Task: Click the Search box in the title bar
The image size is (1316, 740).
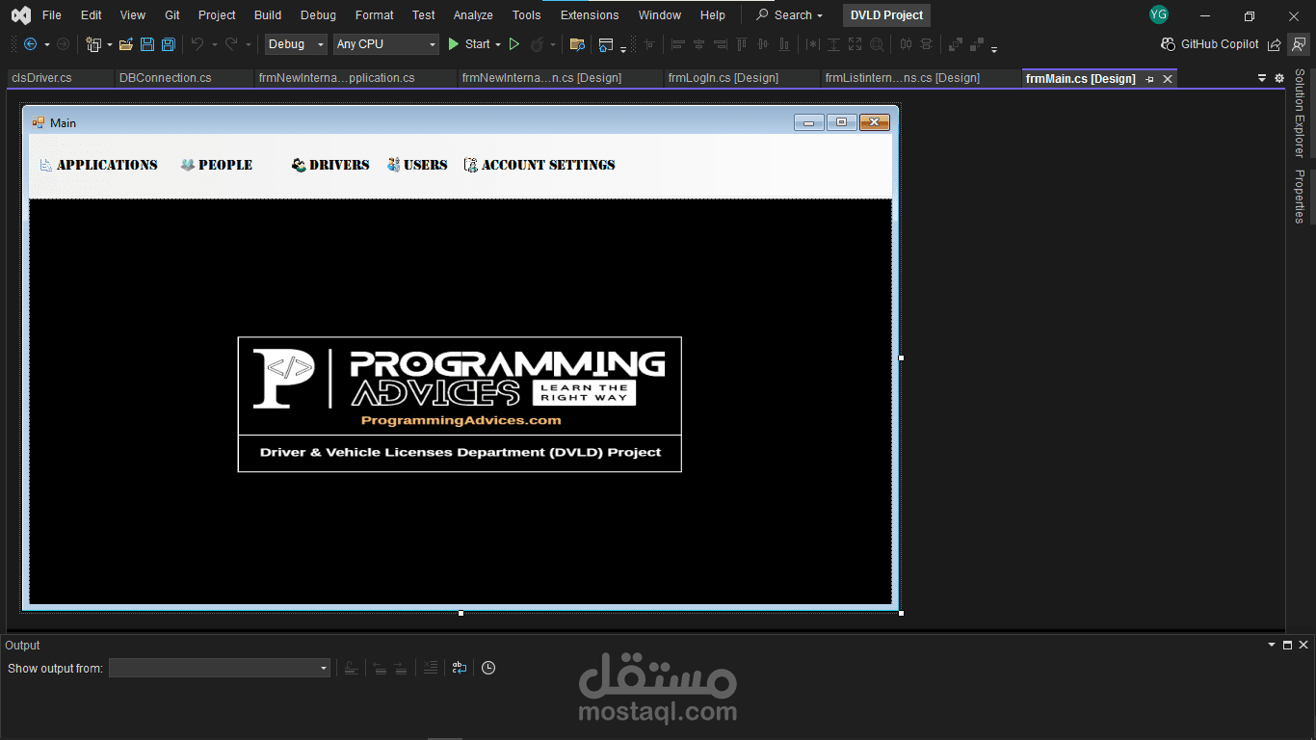Action: (790, 15)
